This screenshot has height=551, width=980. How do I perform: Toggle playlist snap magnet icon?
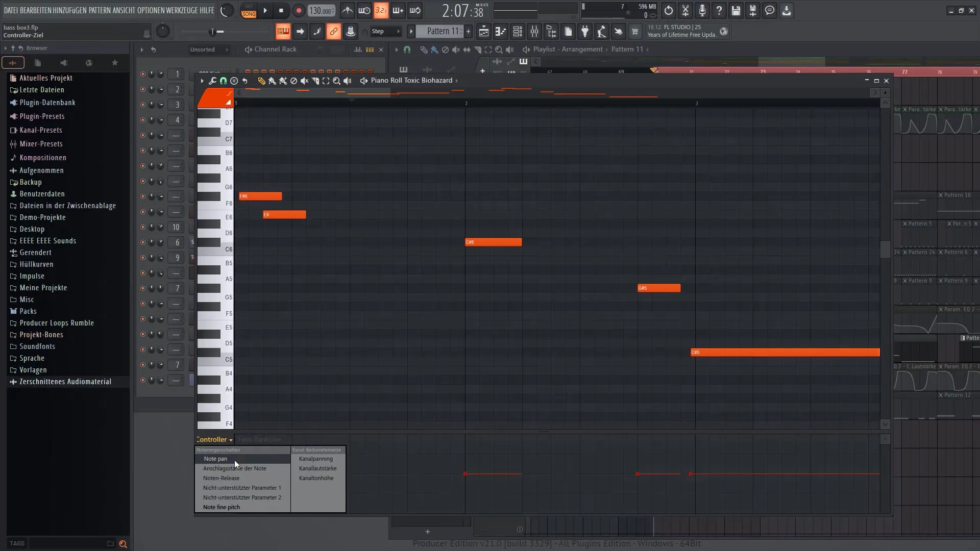pos(407,49)
